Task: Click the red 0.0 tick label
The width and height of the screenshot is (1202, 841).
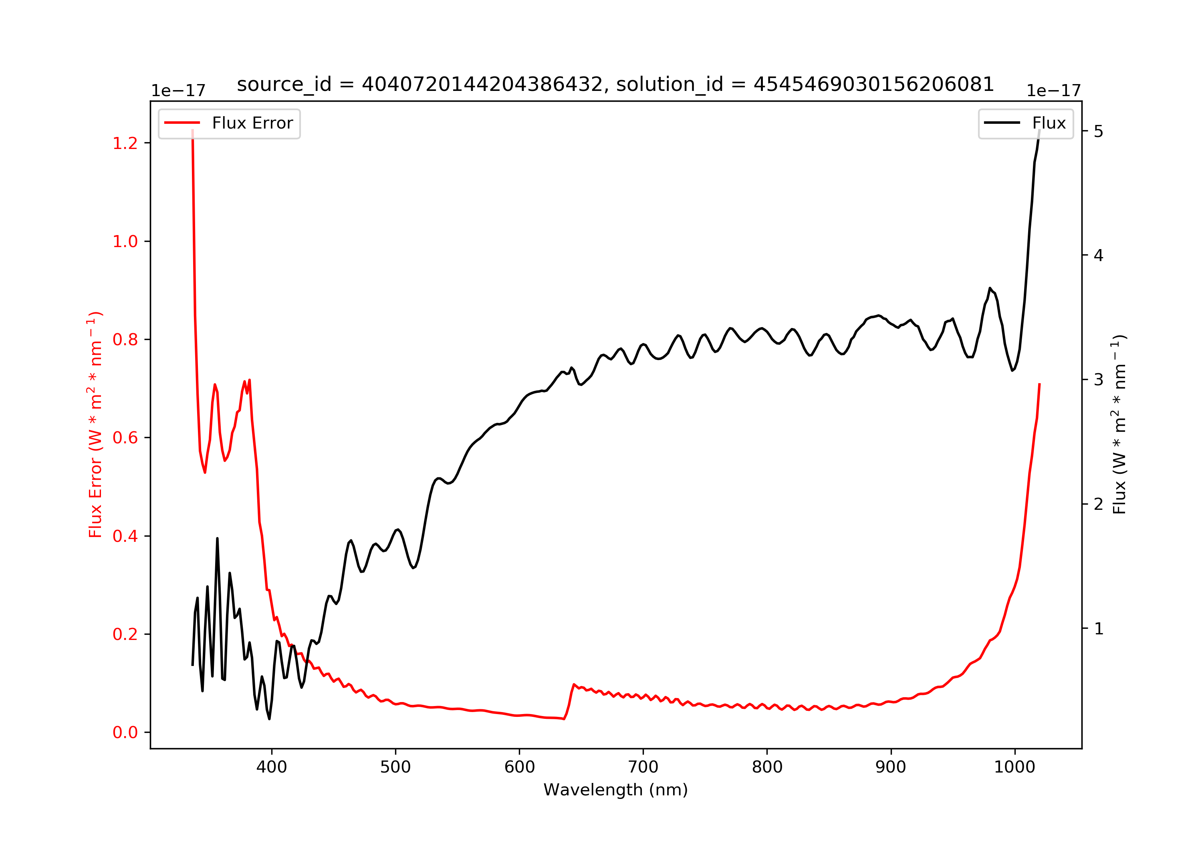Action: tap(125, 732)
